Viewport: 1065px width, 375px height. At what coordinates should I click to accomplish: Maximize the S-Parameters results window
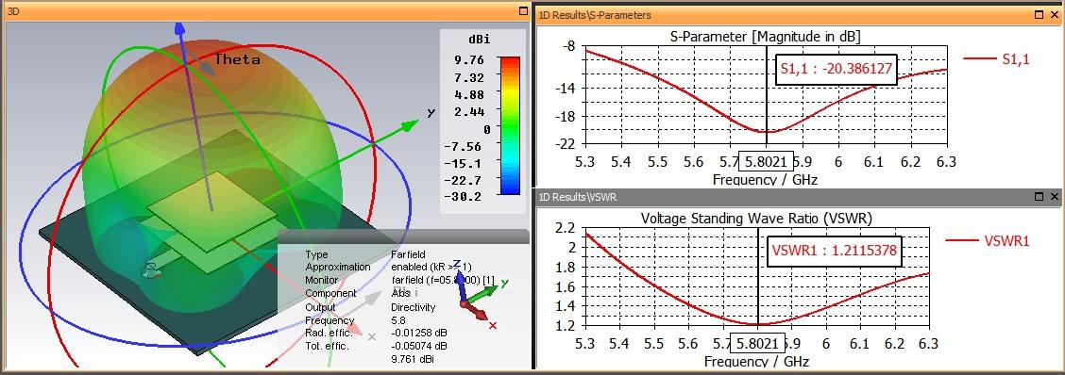1040,14
